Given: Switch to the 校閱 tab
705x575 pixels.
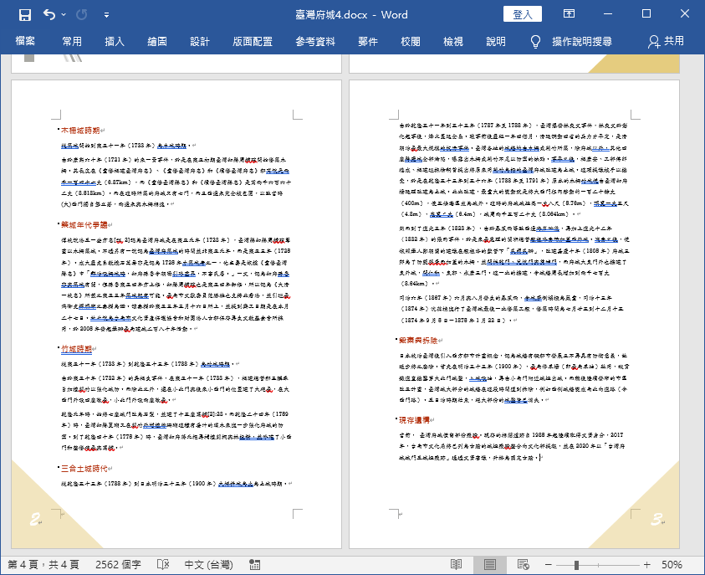Looking at the screenshot, I should point(411,41).
